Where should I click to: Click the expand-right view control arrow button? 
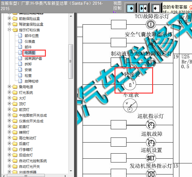(x=131, y=9)
